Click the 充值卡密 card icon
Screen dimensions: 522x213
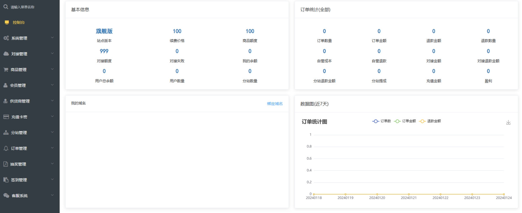6,117
